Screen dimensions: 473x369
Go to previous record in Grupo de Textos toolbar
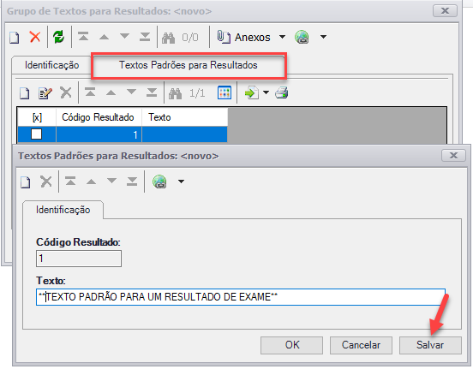pyautogui.click(x=104, y=37)
